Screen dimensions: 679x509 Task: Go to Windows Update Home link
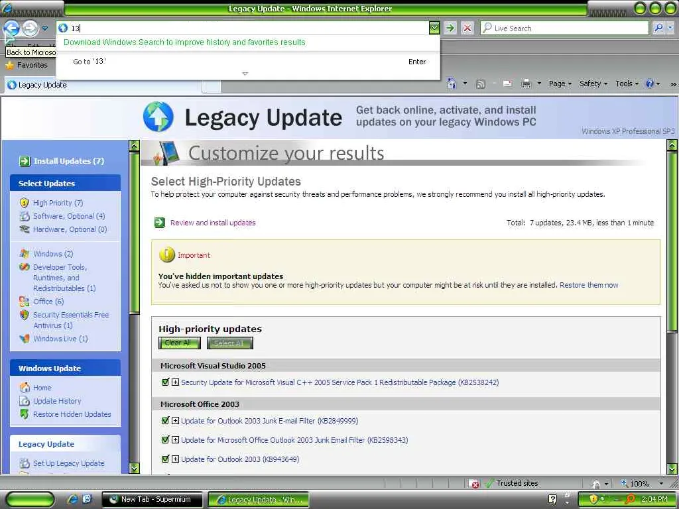[x=42, y=388]
